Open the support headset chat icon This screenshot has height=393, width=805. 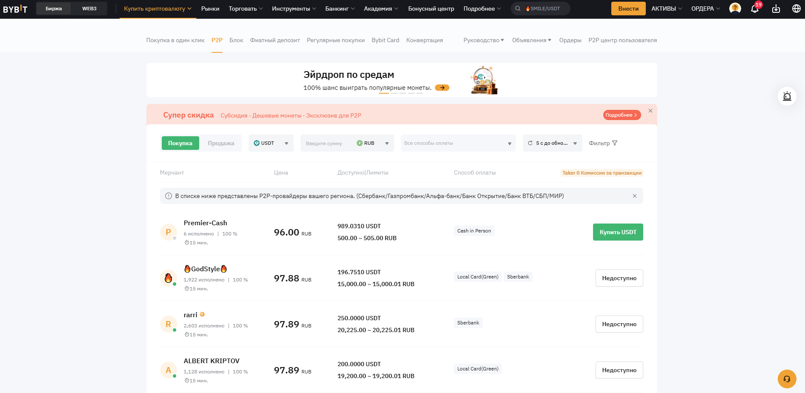point(787,379)
